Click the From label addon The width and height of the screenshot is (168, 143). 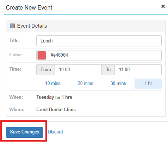coord(45,70)
